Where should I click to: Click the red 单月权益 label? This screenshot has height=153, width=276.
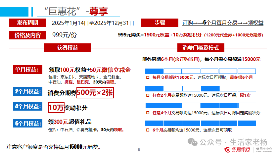click(x=28, y=70)
